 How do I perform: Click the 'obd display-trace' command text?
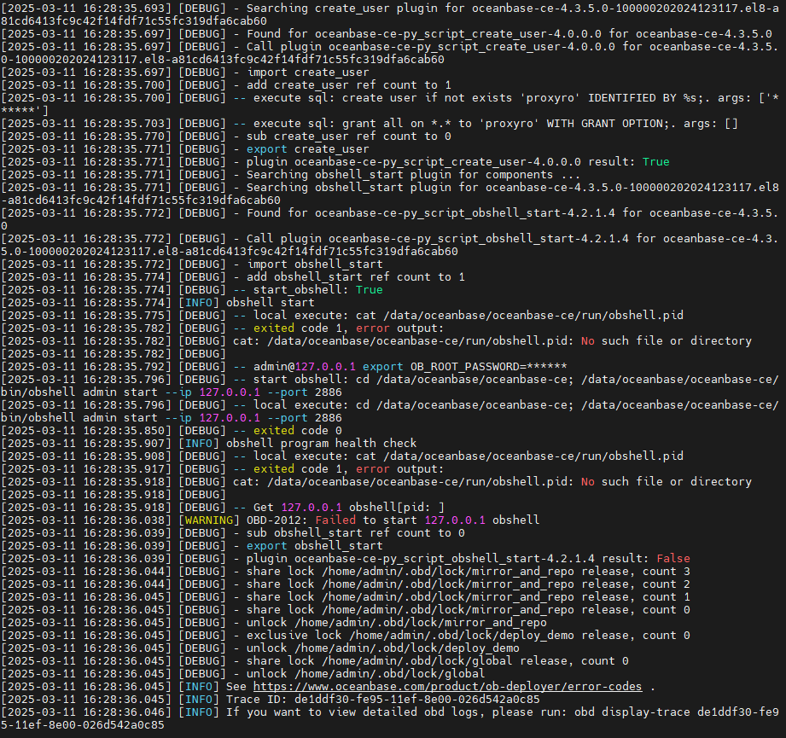coord(632,712)
